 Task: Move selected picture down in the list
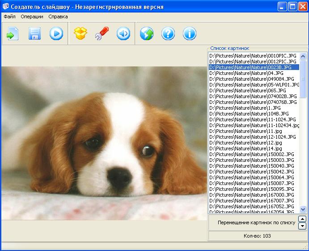click(x=302, y=226)
